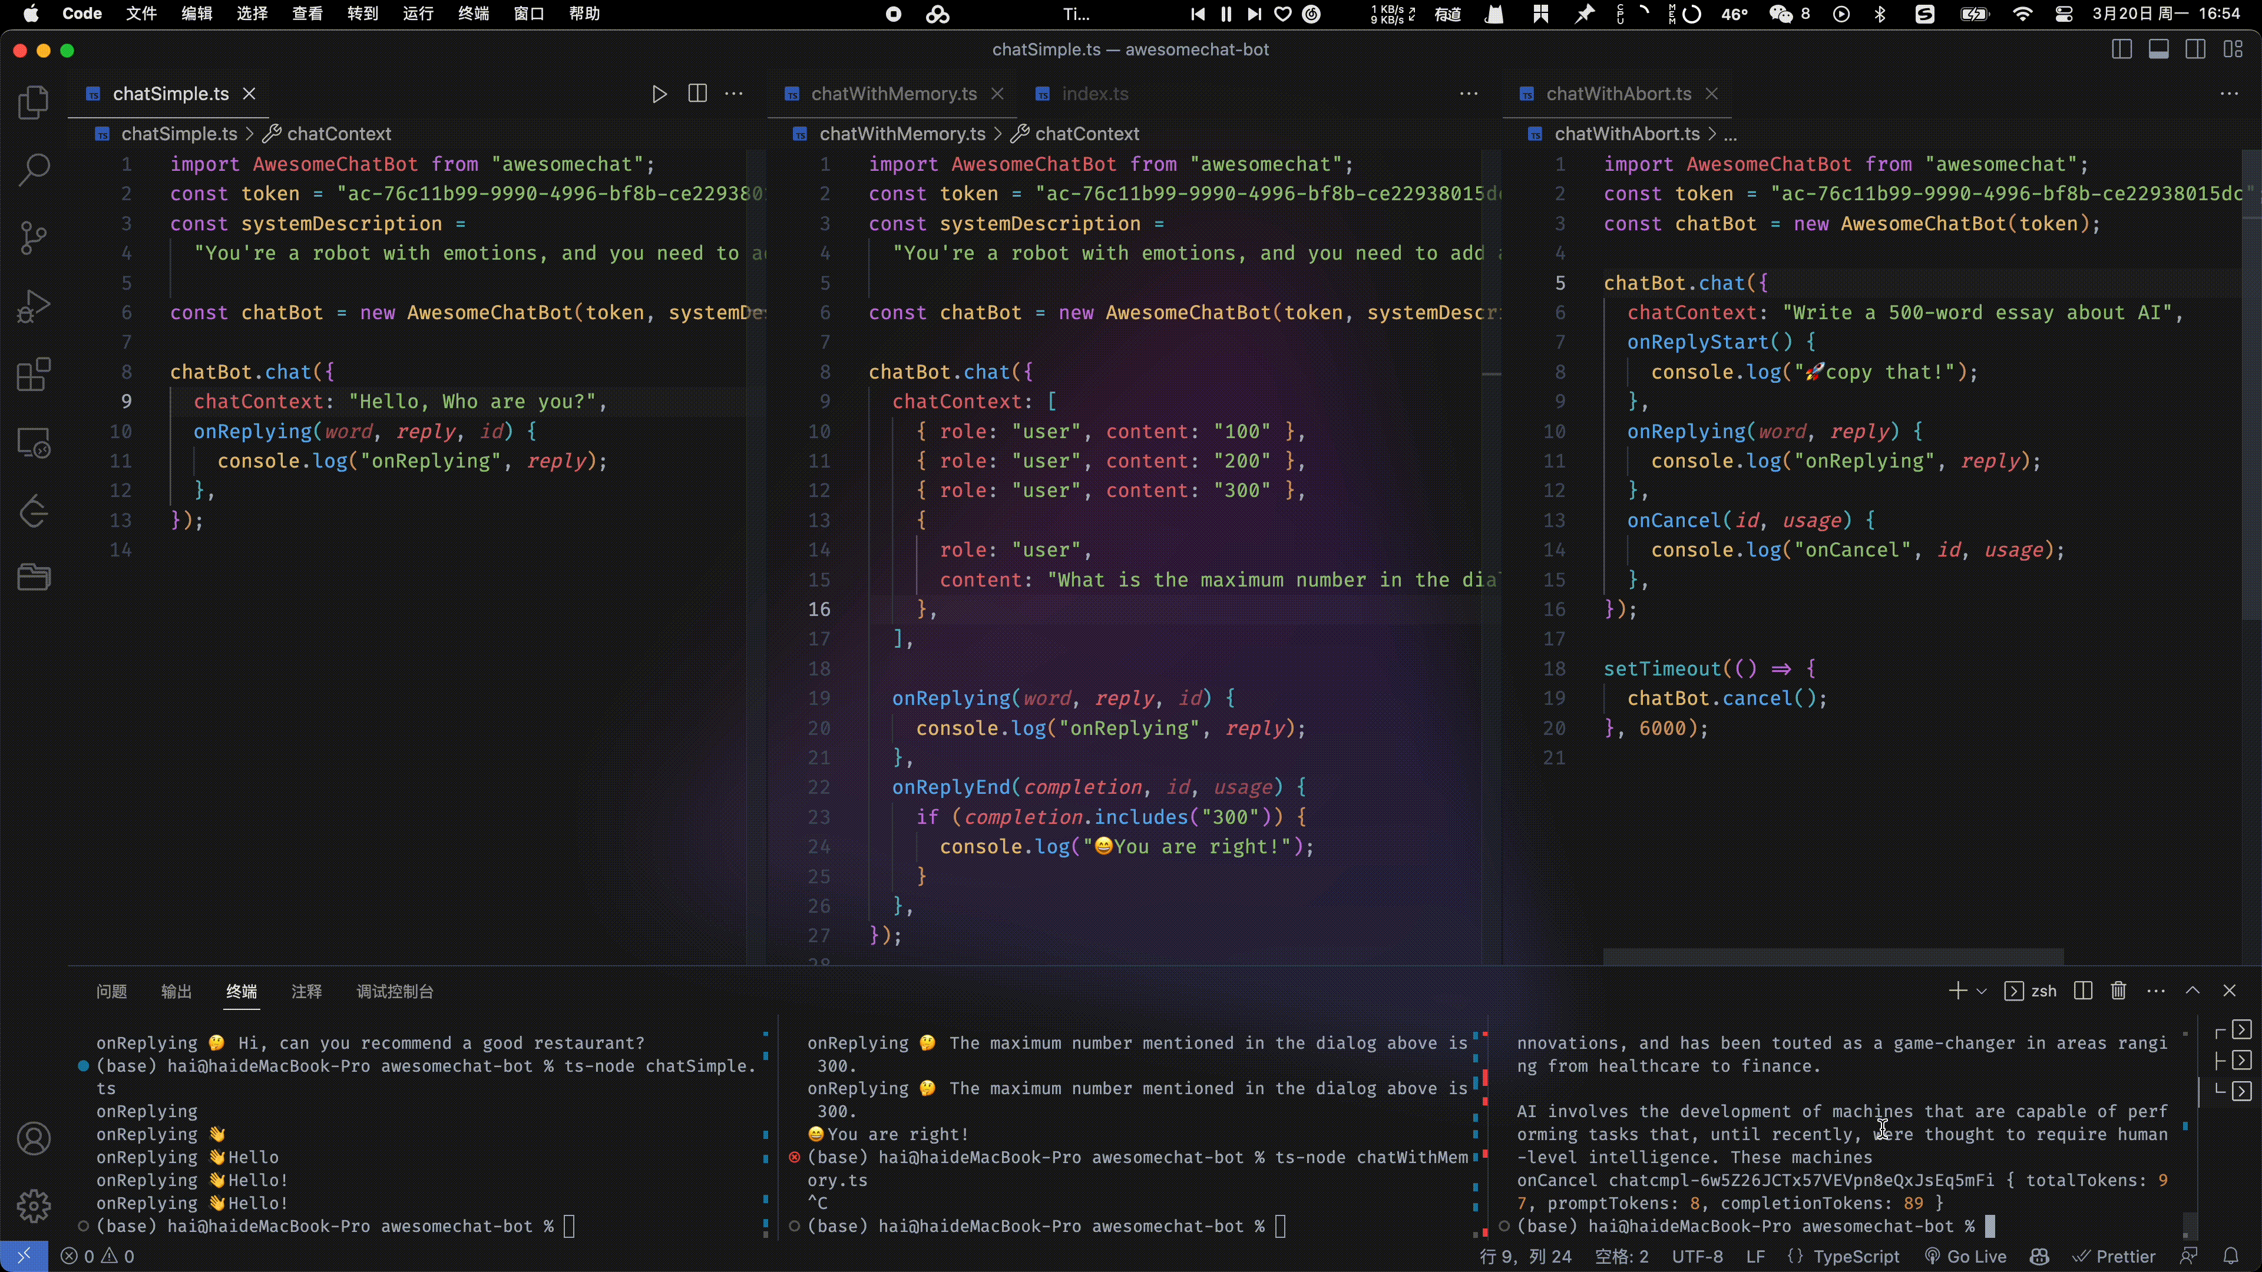Split the chatSimple.ts editor right
The width and height of the screenshot is (2262, 1272).
[697, 94]
